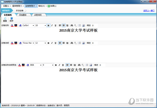
Task: Click bullet list in 试卷说明 toolbar
Action: coord(80,43)
